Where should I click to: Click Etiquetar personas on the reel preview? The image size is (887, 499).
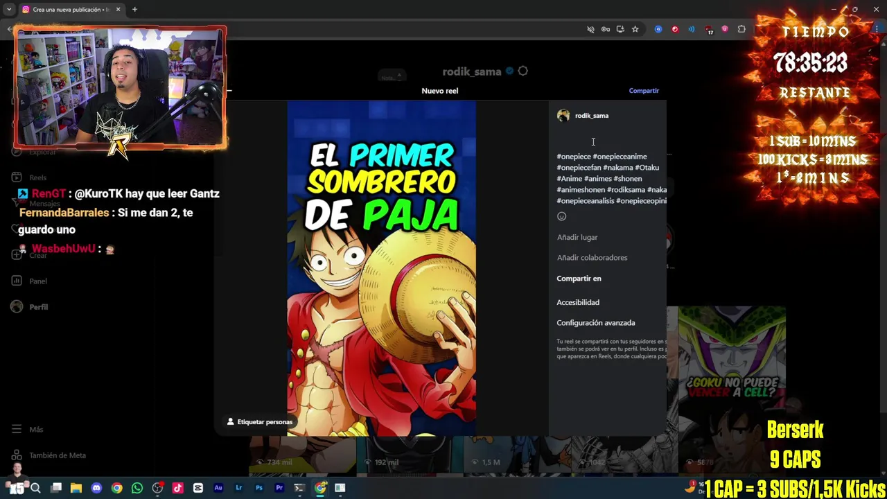click(260, 421)
